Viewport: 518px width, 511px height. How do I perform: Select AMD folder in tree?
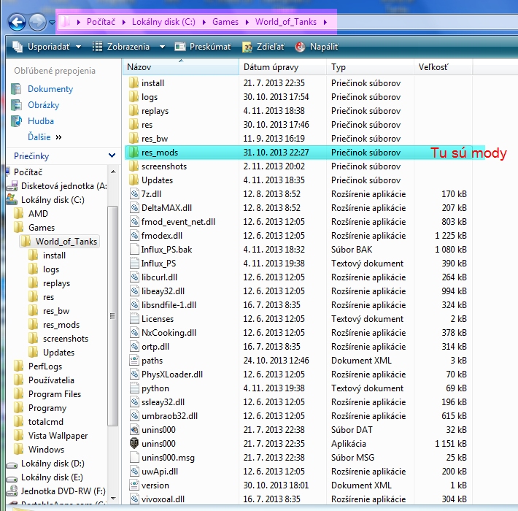tap(38, 214)
